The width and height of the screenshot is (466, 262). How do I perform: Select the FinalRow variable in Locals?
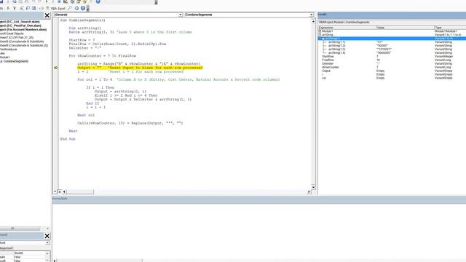click(x=328, y=60)
